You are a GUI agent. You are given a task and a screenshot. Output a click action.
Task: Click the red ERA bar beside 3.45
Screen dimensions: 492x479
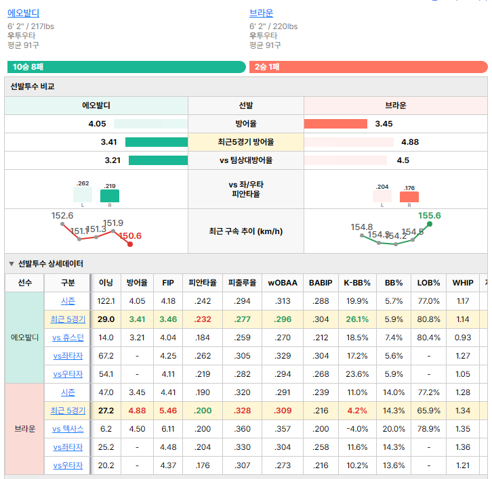pyautogui.click(x=335, y=124)
